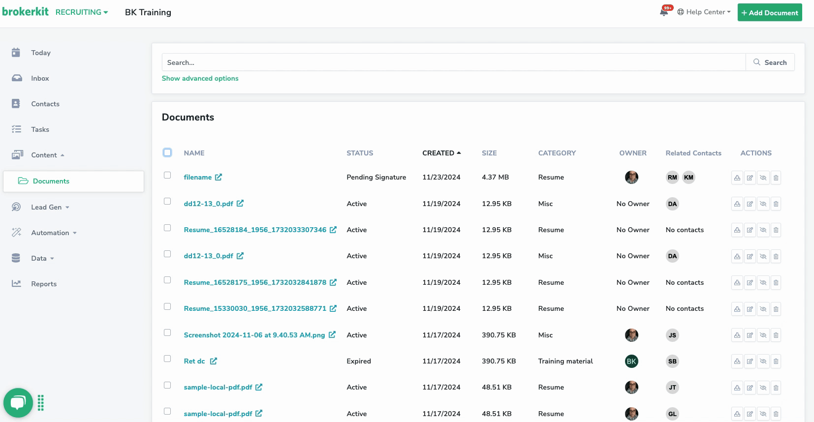Viewport: 814px width, 422px height.
Task: Go to Contacts in sidebar
Action: coord(45,104)
